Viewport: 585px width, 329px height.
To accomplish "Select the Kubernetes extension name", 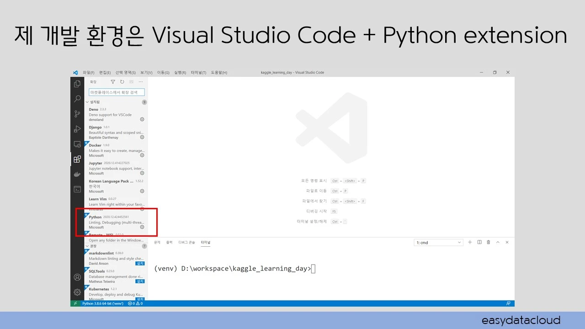I will coord(99,289).
